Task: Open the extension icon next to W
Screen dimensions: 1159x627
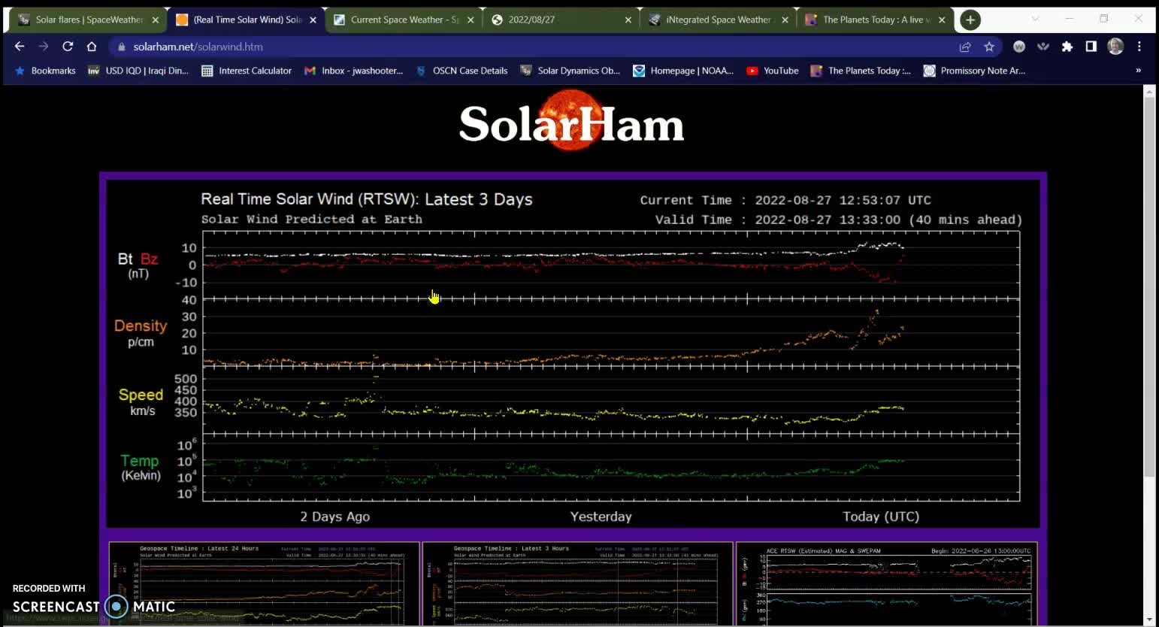Action: (x=1043, y=47)
